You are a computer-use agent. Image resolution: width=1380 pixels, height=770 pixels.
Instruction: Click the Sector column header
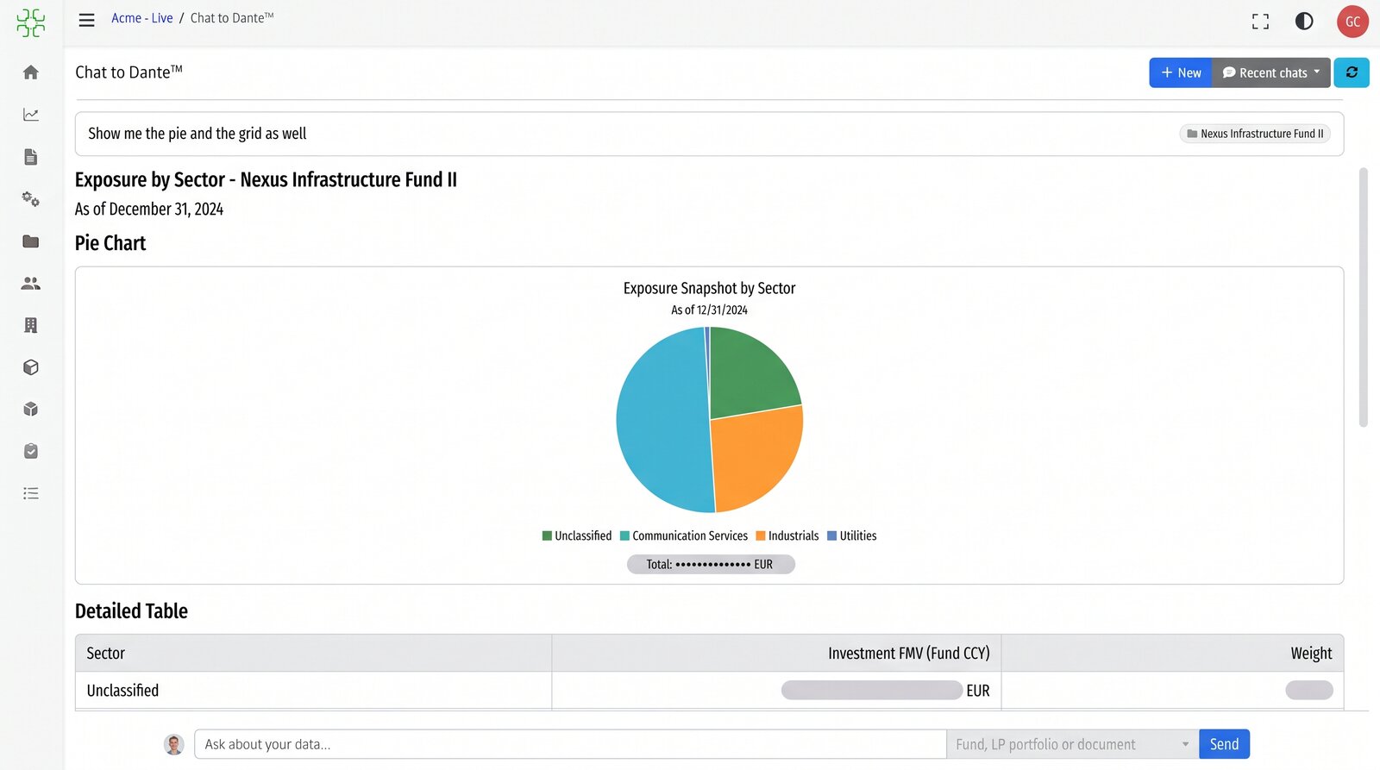pyautogui.click(x=313, y=654)
